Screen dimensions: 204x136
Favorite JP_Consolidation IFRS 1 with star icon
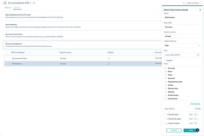click(x=34, y=3)
